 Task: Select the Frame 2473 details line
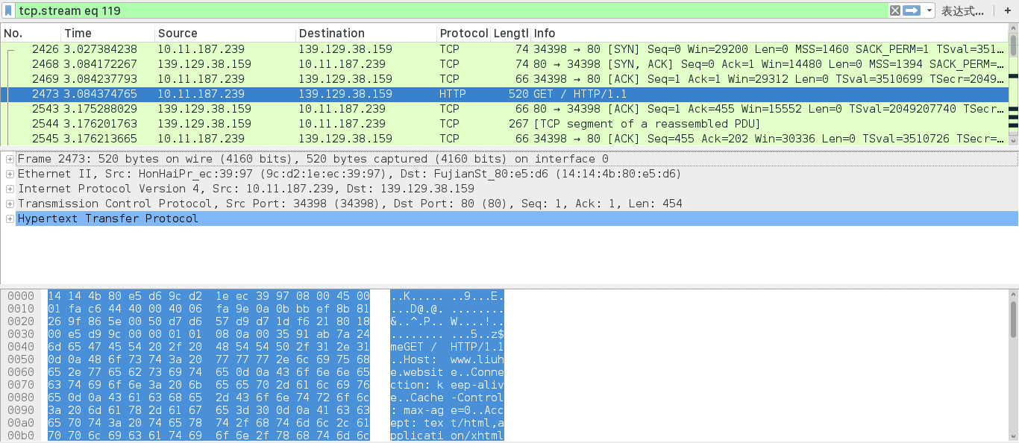click(516, 159)
